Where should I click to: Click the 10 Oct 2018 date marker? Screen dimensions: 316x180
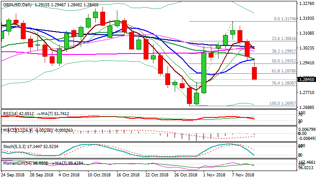99,174
